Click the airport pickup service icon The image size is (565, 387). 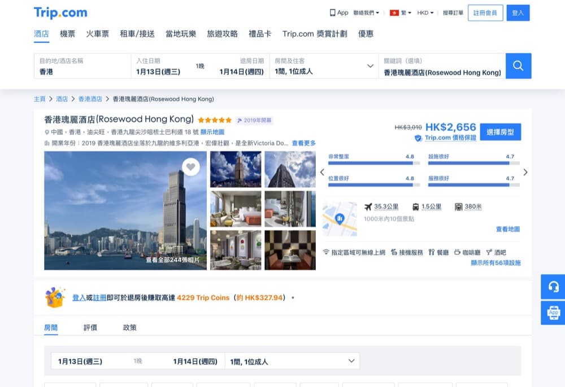point(394,252)
